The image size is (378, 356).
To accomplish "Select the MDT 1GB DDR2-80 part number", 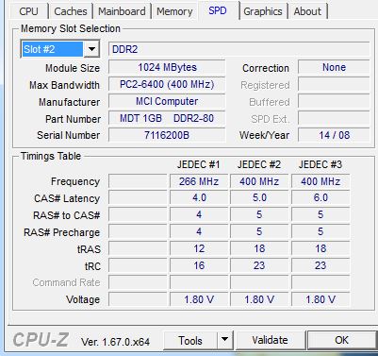I will (x=167, y=118).
